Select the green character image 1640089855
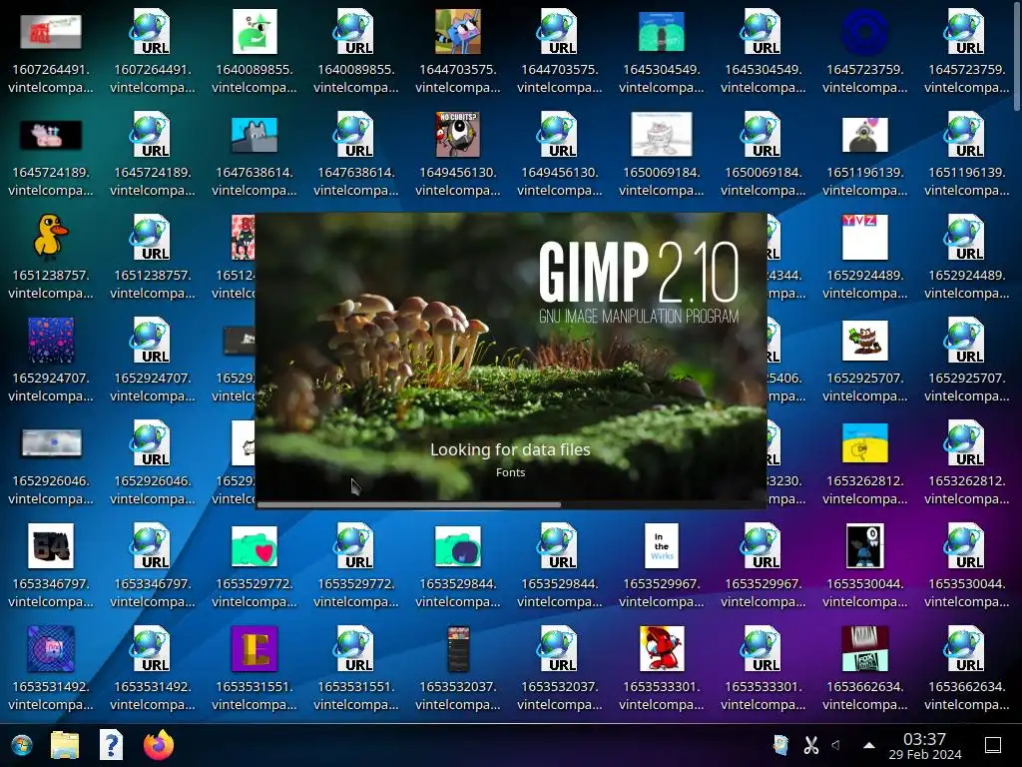This screenshot has width=1022, height=767. (255, 31)
